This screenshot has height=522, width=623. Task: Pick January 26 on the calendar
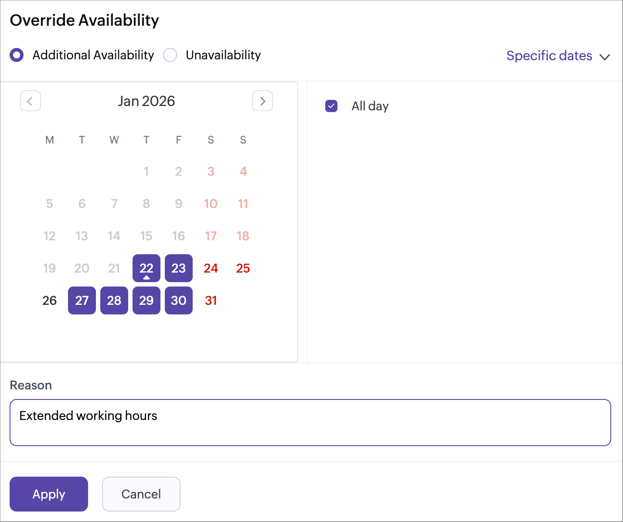[50, 300]
